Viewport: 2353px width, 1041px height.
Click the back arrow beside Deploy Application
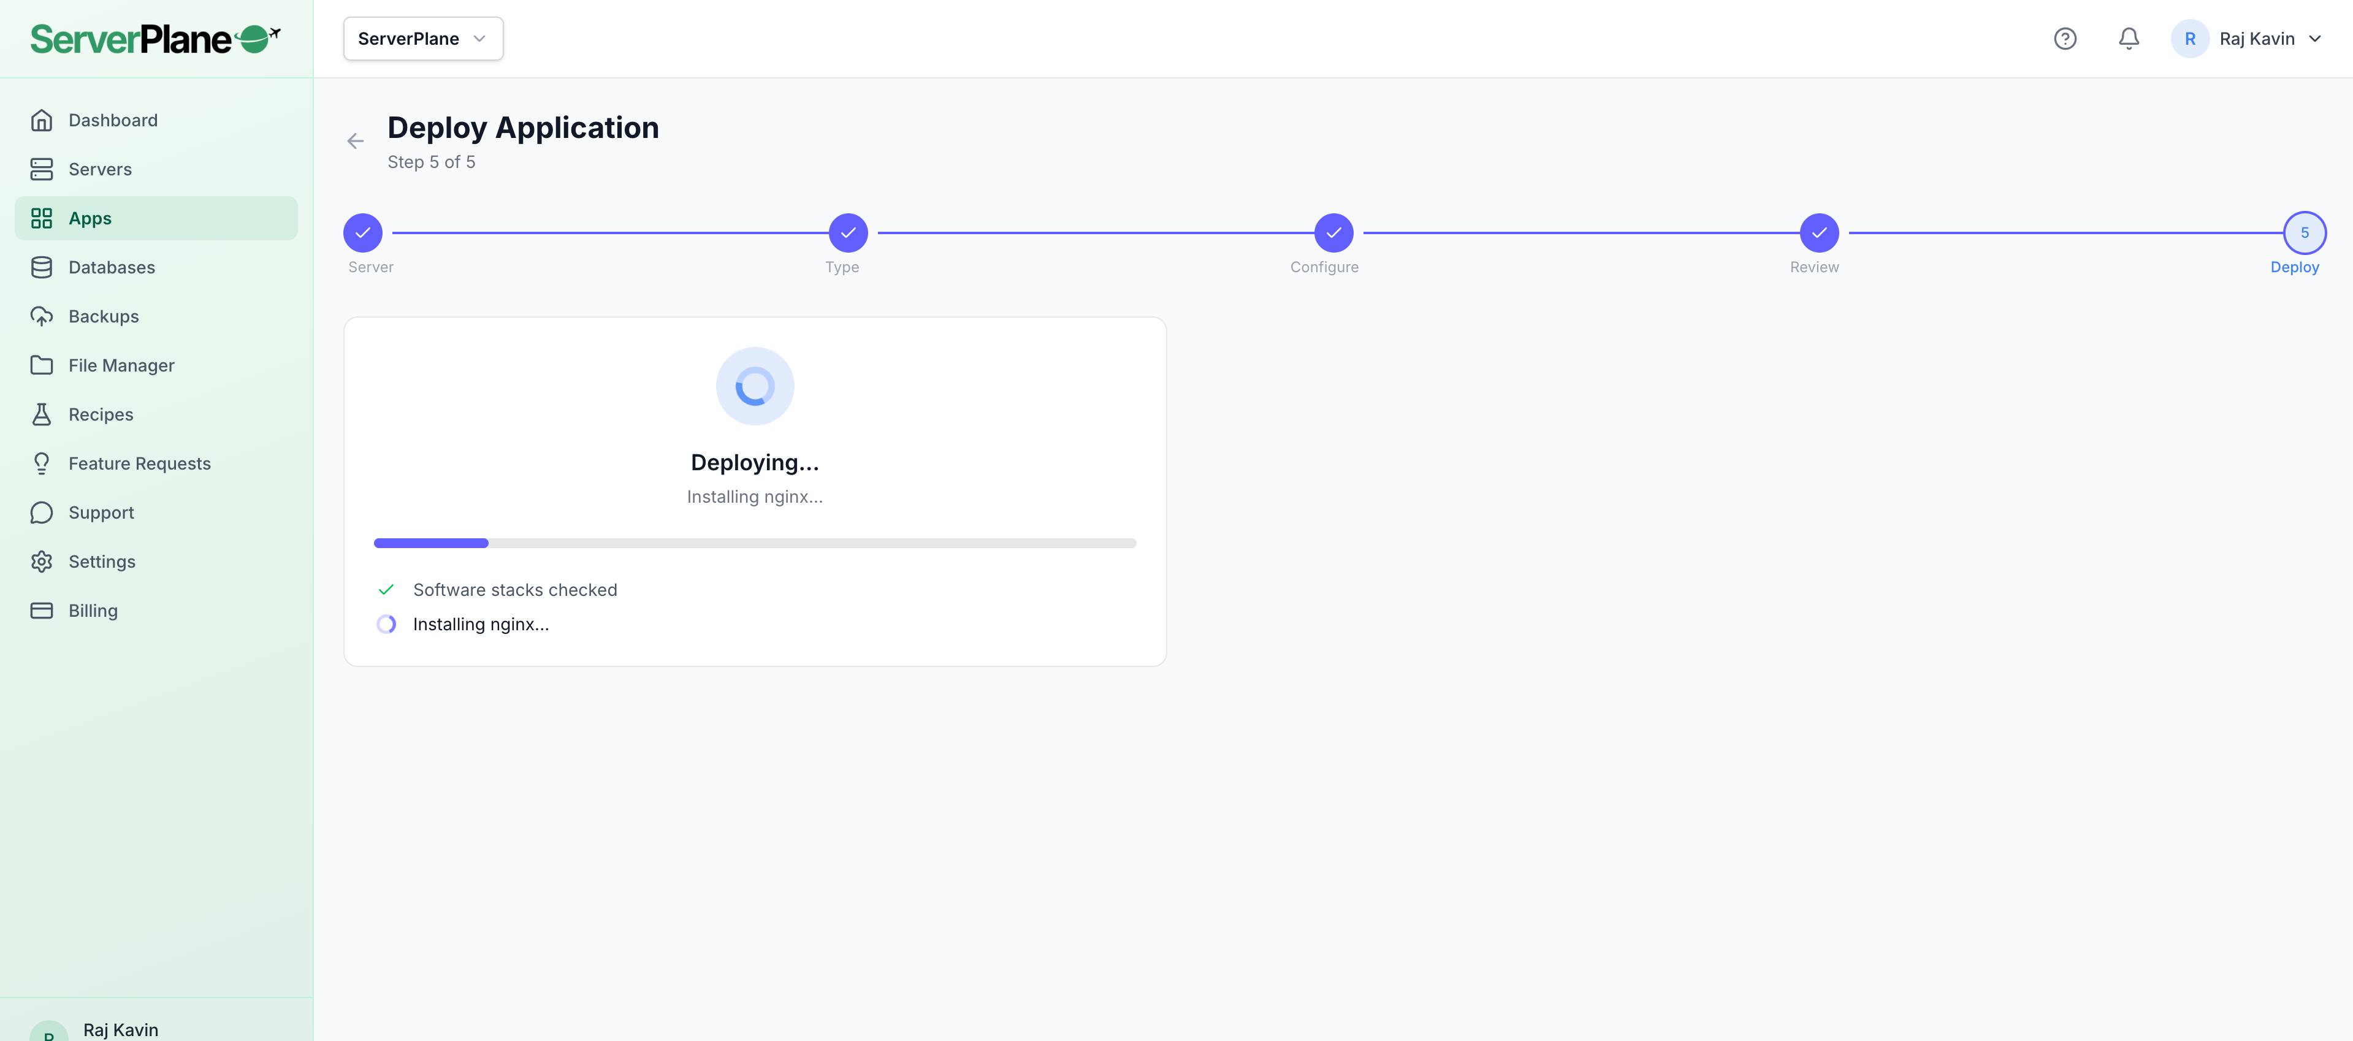point(356,140)
